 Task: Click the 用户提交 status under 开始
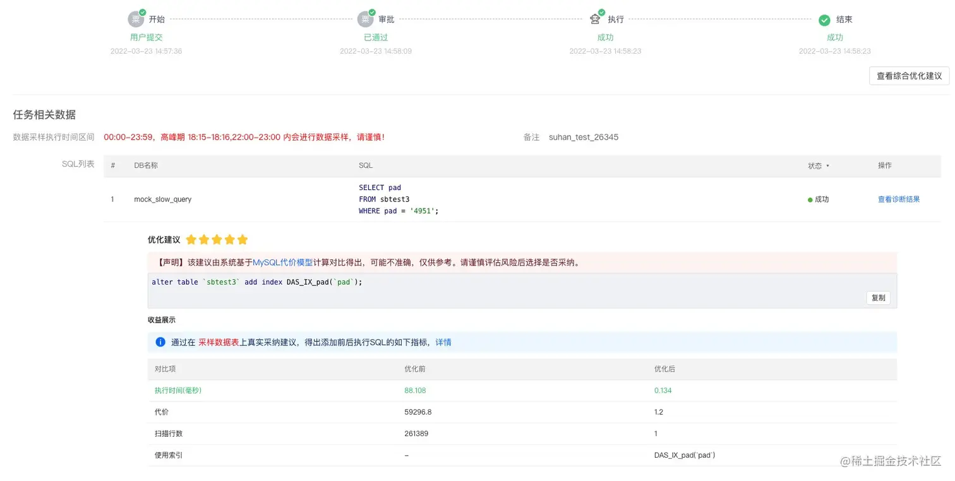click(x=147, y=38)
